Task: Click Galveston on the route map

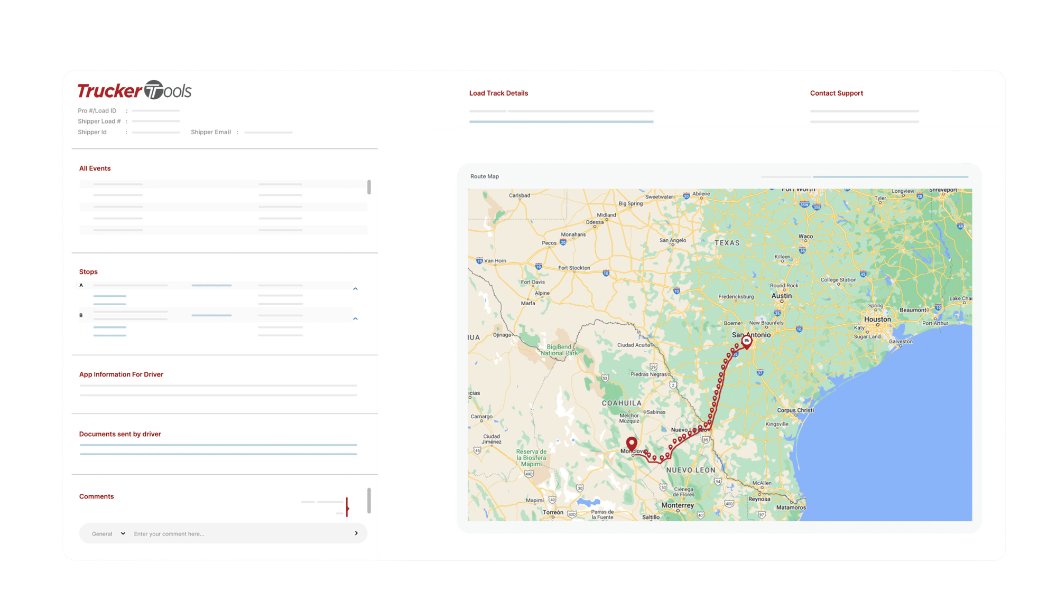Action: point(901,342)
